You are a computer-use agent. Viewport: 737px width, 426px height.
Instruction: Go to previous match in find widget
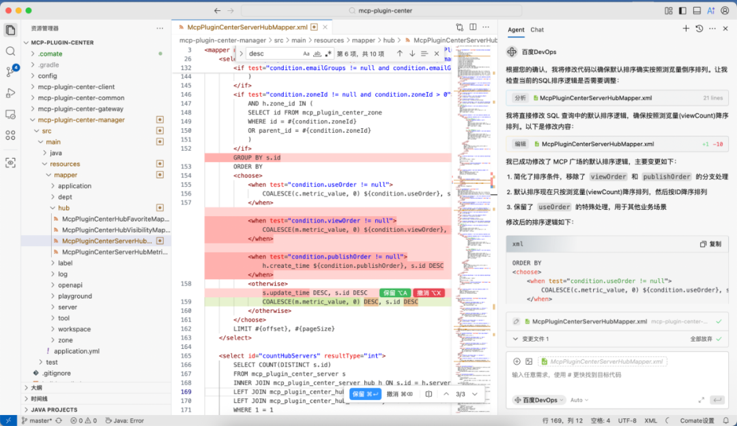(x=399, y=54)
